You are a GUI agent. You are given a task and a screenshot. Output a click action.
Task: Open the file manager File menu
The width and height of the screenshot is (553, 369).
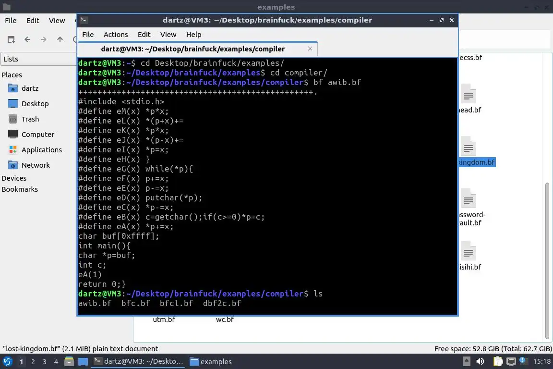(11, 21)
